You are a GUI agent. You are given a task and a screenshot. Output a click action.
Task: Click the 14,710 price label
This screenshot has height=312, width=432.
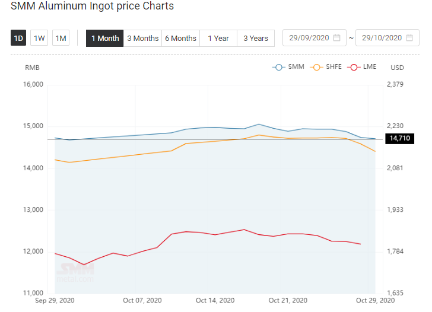[400, 138]
